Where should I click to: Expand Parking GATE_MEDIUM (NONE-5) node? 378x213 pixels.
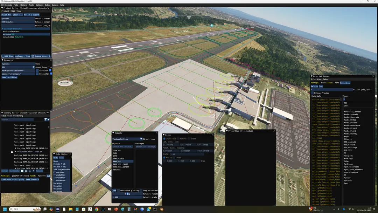pyautogui.click(x=16, y=148)
